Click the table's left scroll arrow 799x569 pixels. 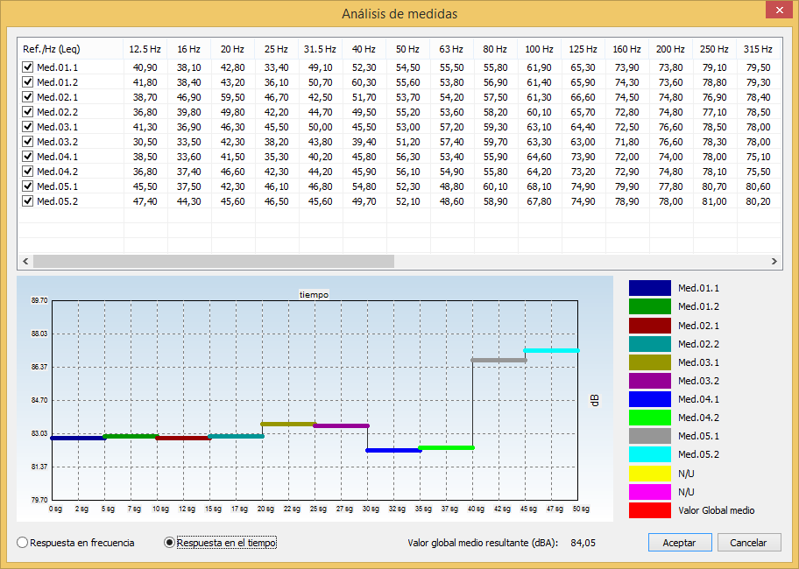coord(25,261)
